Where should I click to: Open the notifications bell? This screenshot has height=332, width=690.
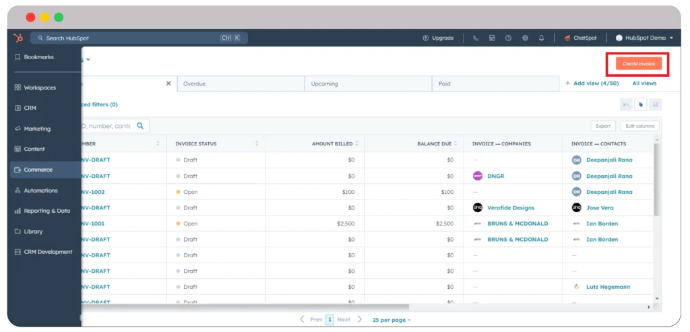click(541, 38)
